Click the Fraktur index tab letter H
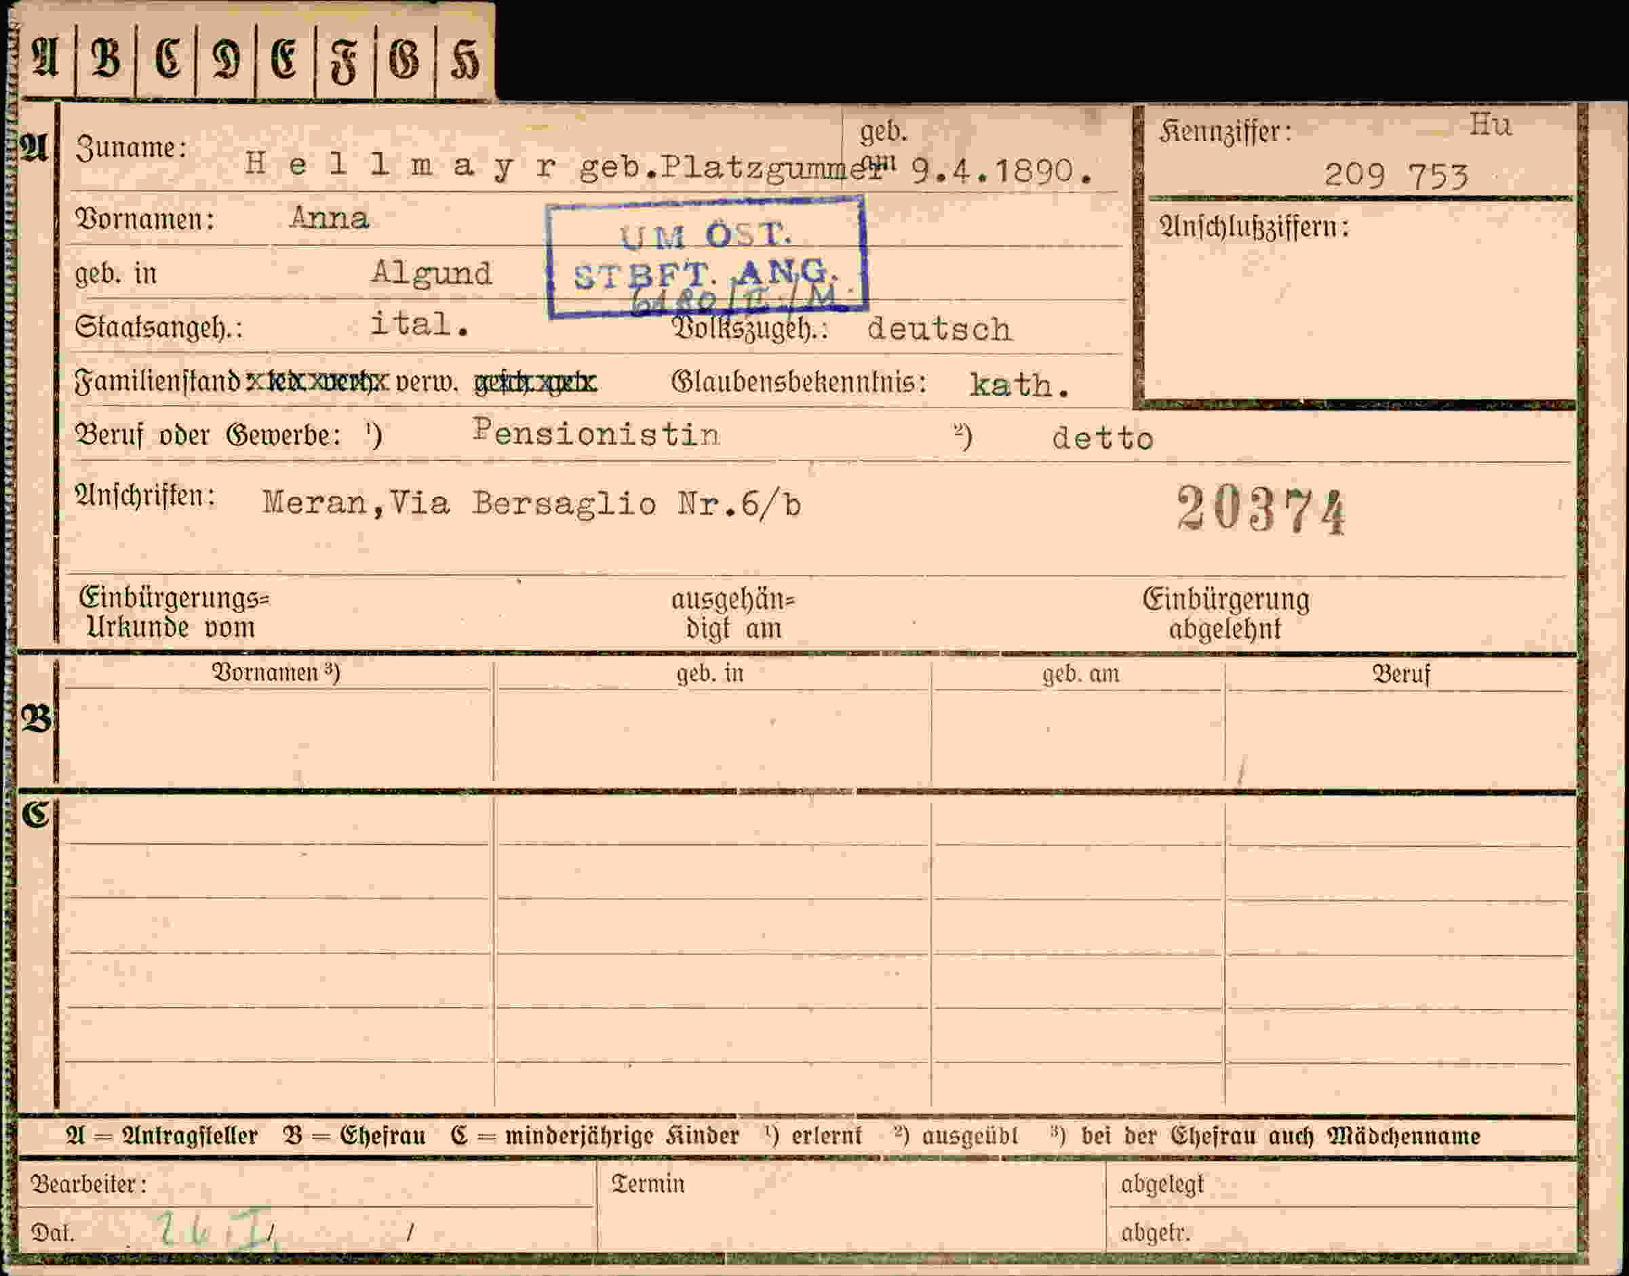 coord(464,59)
